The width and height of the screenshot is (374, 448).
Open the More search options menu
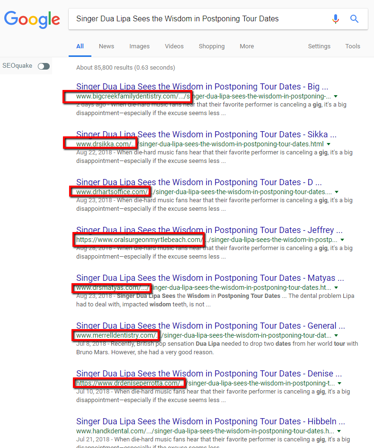tap(247, 46)
